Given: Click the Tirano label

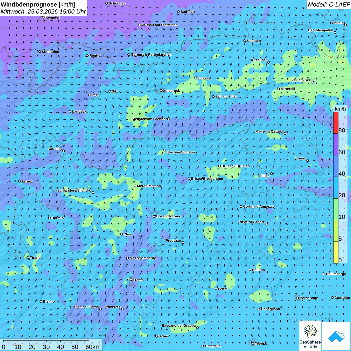Looking at the screenshot, I should (x=35, y=257).
